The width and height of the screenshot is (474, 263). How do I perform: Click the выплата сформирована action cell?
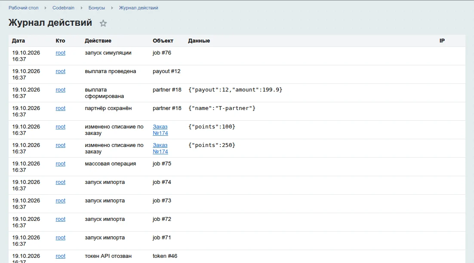pos(104,93)
